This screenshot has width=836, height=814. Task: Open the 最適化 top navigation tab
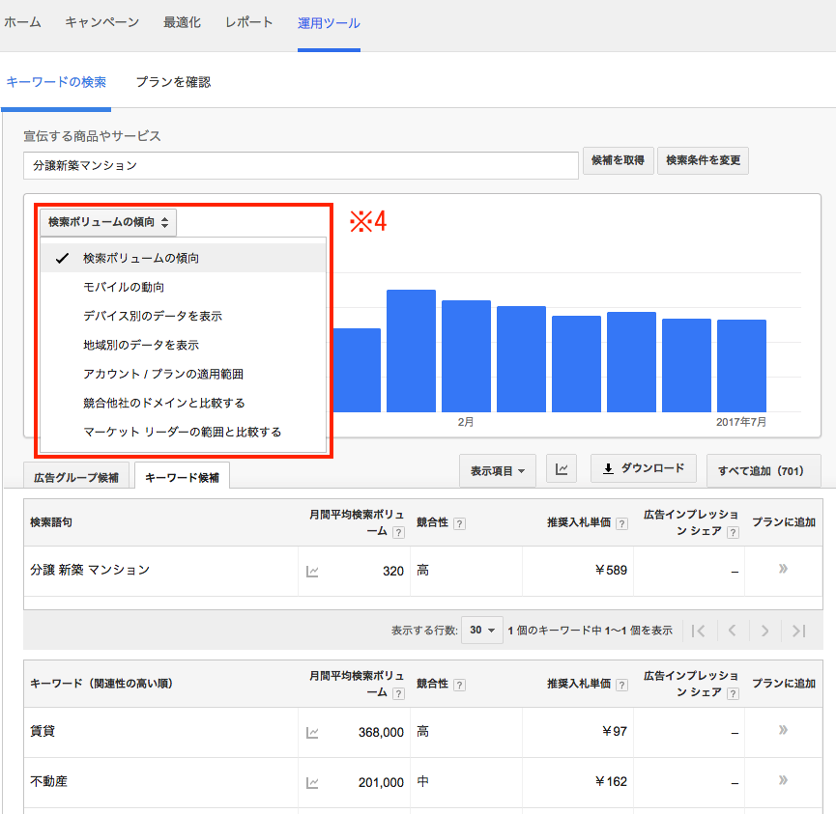pyautogui.click(x=182, y=22)
